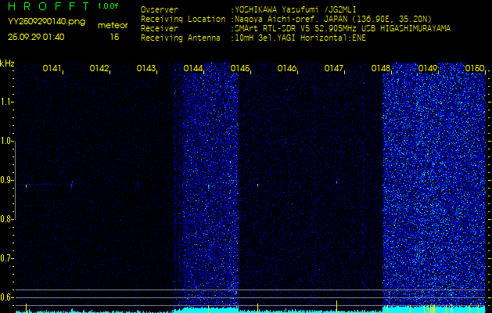Viewport: 492px width, 313px height.
Task: Click the 0.6 kHz axis label
Action: (6, 297)
